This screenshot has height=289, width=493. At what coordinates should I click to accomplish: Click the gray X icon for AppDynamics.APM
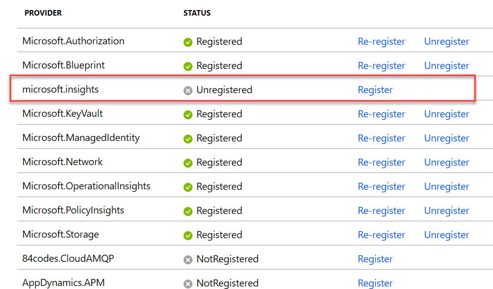coord(188,283)
